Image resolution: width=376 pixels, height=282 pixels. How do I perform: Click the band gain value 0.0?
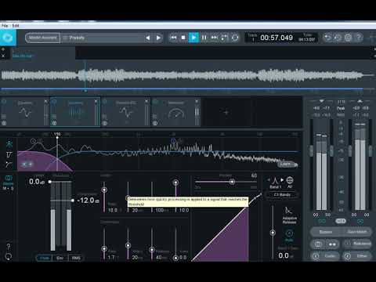click(284, 255)
